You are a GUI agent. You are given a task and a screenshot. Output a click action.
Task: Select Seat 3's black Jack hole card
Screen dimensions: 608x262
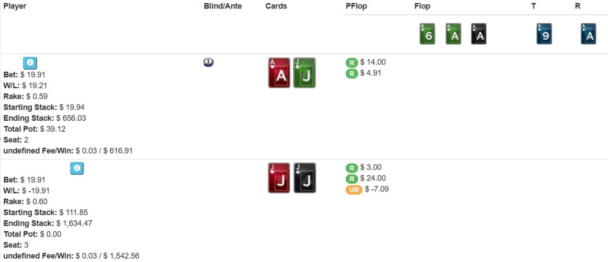tap(304, 178)
